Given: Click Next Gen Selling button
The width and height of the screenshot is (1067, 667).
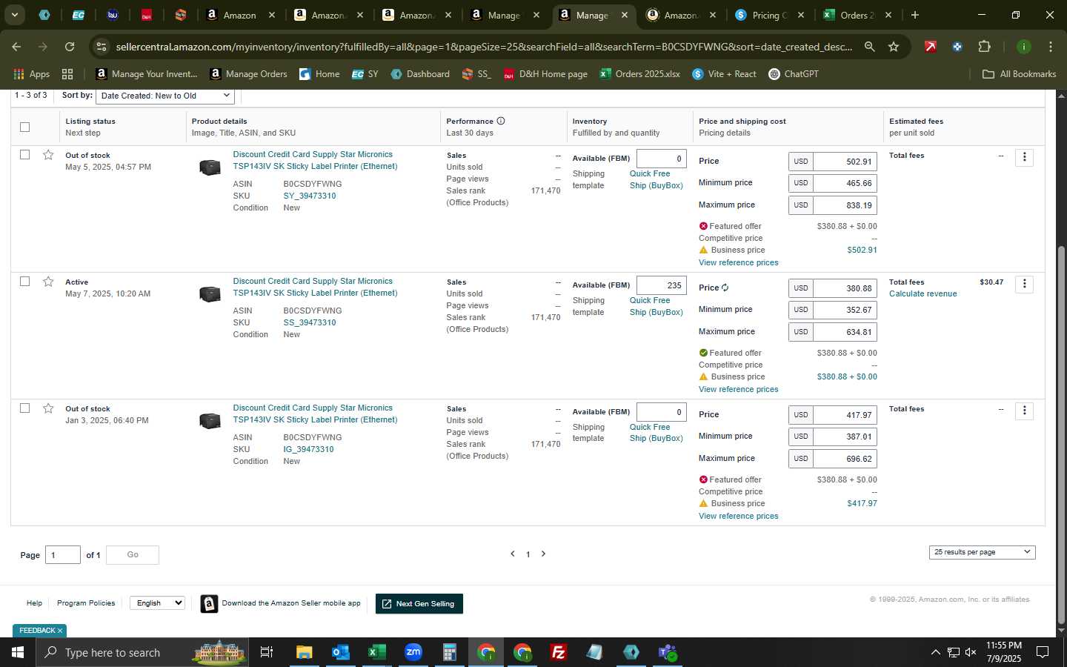Looking at the screenshot, I should coord(419,604).
